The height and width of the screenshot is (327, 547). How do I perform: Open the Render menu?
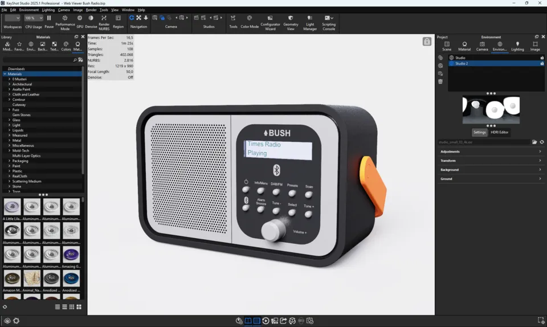(91, 10)
